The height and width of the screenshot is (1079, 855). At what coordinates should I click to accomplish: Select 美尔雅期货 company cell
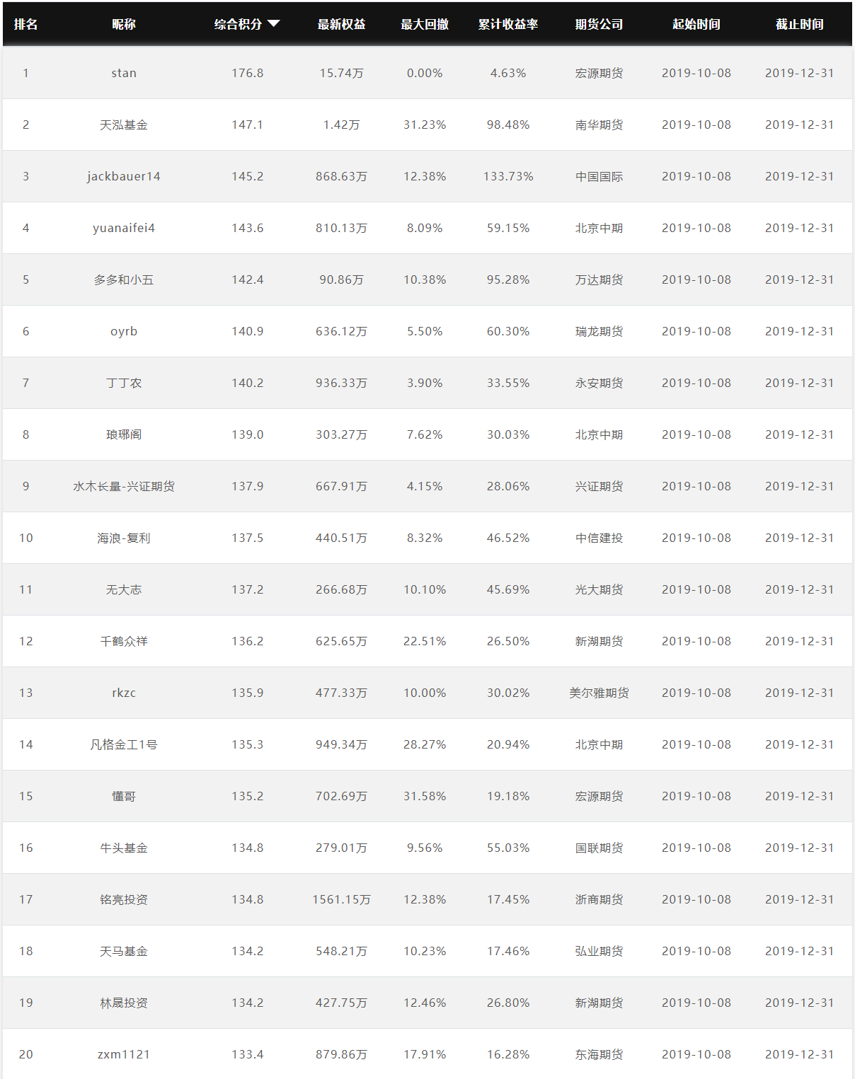[x=599, y=693]
